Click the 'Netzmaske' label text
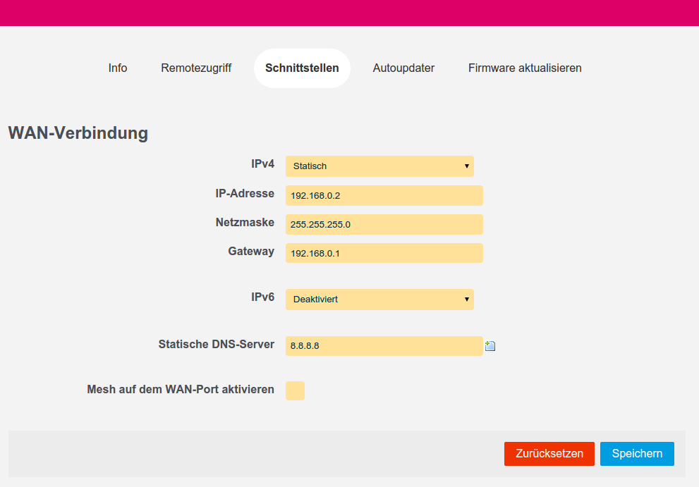 coord(245,222)
